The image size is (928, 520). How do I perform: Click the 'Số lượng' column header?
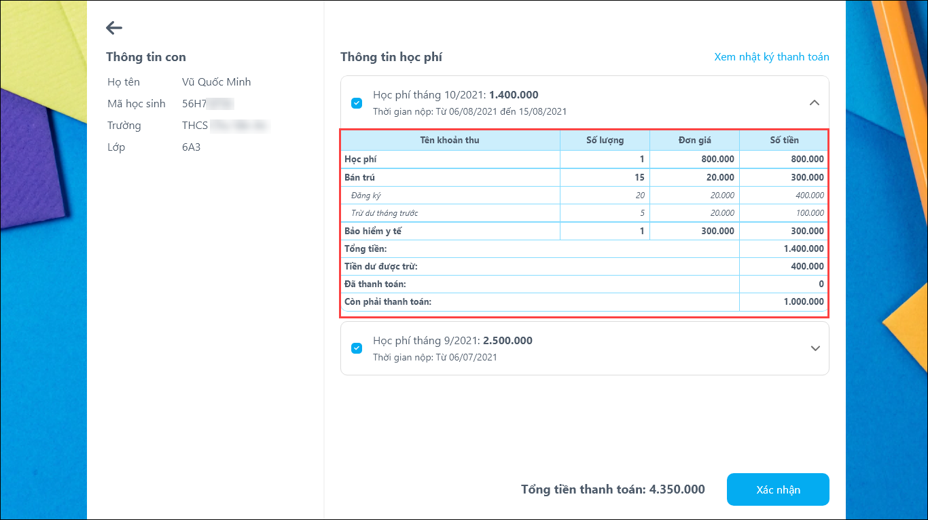(605, 141)
